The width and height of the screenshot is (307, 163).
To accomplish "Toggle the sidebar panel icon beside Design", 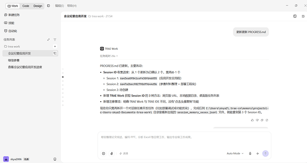I will pos(48,6).
